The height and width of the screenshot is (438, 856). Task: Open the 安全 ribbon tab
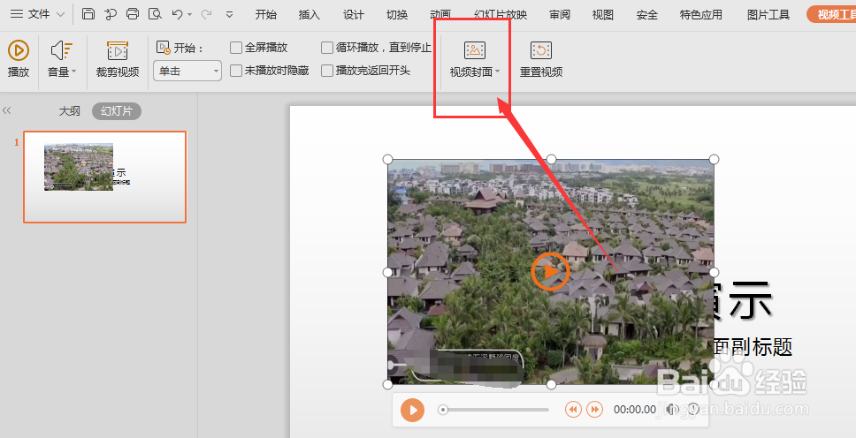(647, 15)
